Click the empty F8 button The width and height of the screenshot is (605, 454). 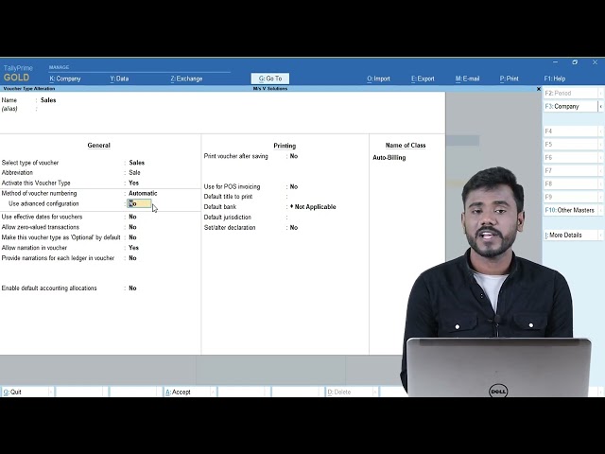(573, 183)
